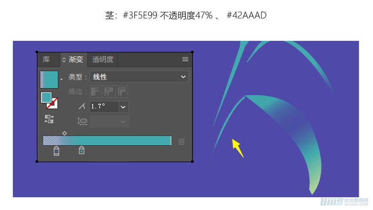Select the stroke box with red slash
Image resolution: width=373 pixels, height=210 pixels.
(53, 103)
